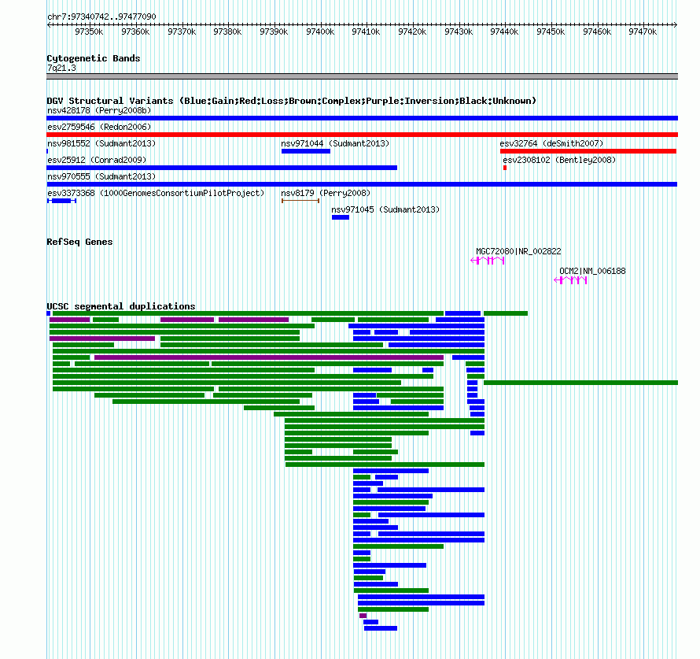Open nsv971045 (Sudmant2013) label
Image resolution: width=700 pixels, height=659 pixels.
[x=385, y=209]
